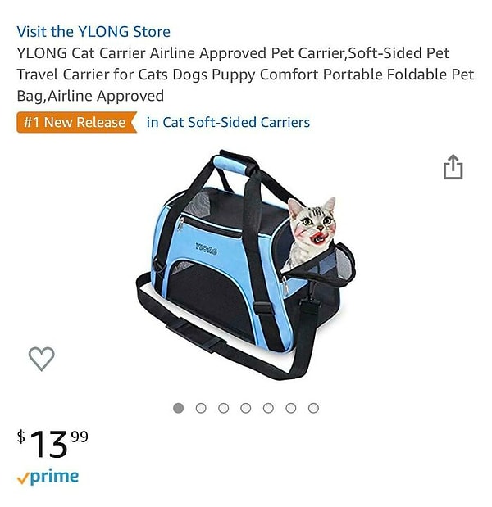Screen dimensions: 492x507
Task: Click the cat peeking out of carrier
Action: tap(310, 233)
